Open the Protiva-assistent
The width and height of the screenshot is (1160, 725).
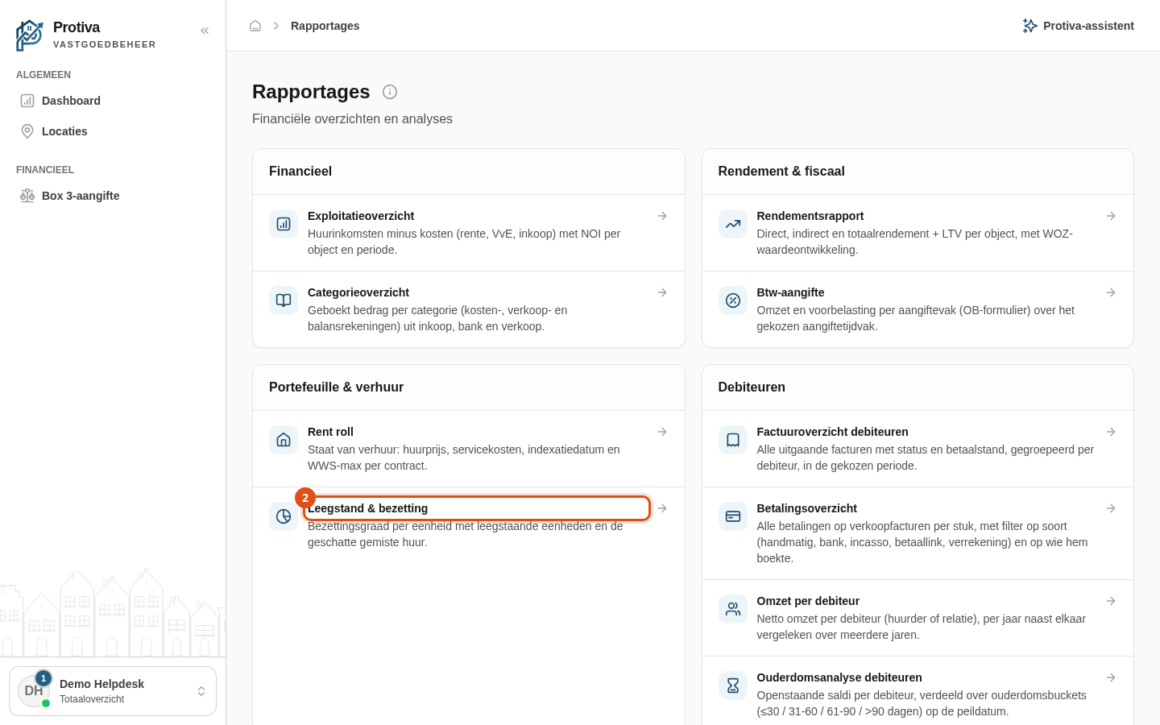(x=1078, y=26)
